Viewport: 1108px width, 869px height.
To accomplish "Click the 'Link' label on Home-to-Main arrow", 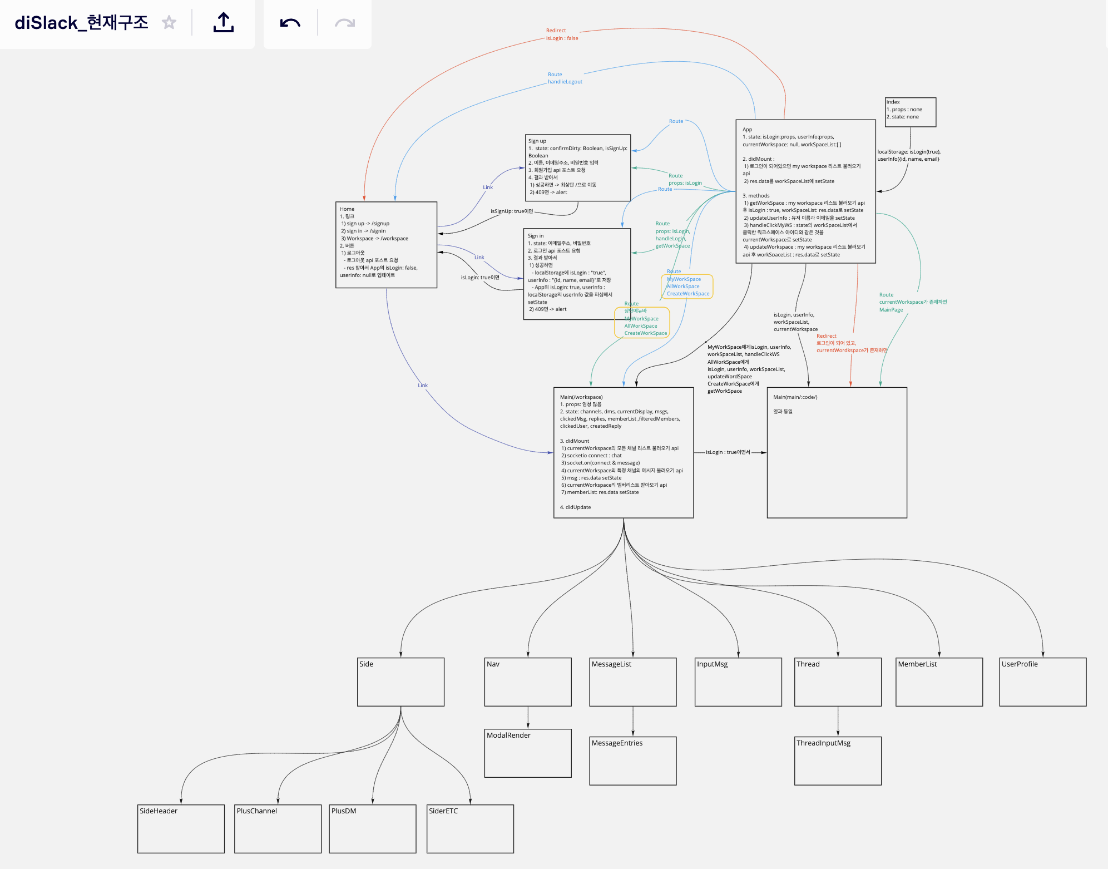I will pyautogui.click(x=423, y=386).
